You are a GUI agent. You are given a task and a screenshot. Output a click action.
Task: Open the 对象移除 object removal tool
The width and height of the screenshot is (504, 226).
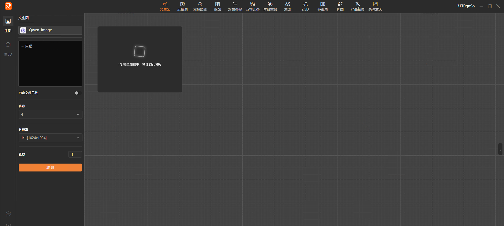235,6
